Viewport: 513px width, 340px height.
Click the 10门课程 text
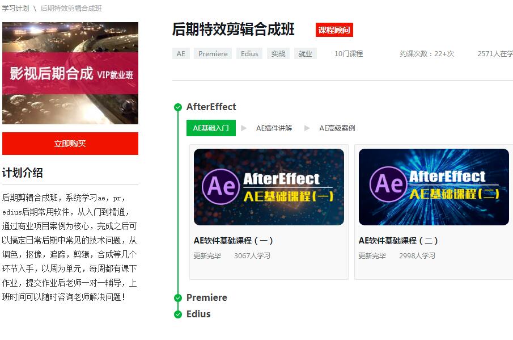[x=349, y=54]
